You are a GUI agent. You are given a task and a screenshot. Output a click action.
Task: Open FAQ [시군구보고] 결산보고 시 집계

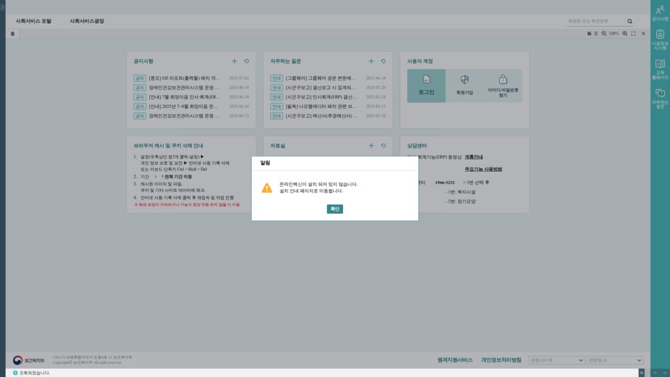321,88
